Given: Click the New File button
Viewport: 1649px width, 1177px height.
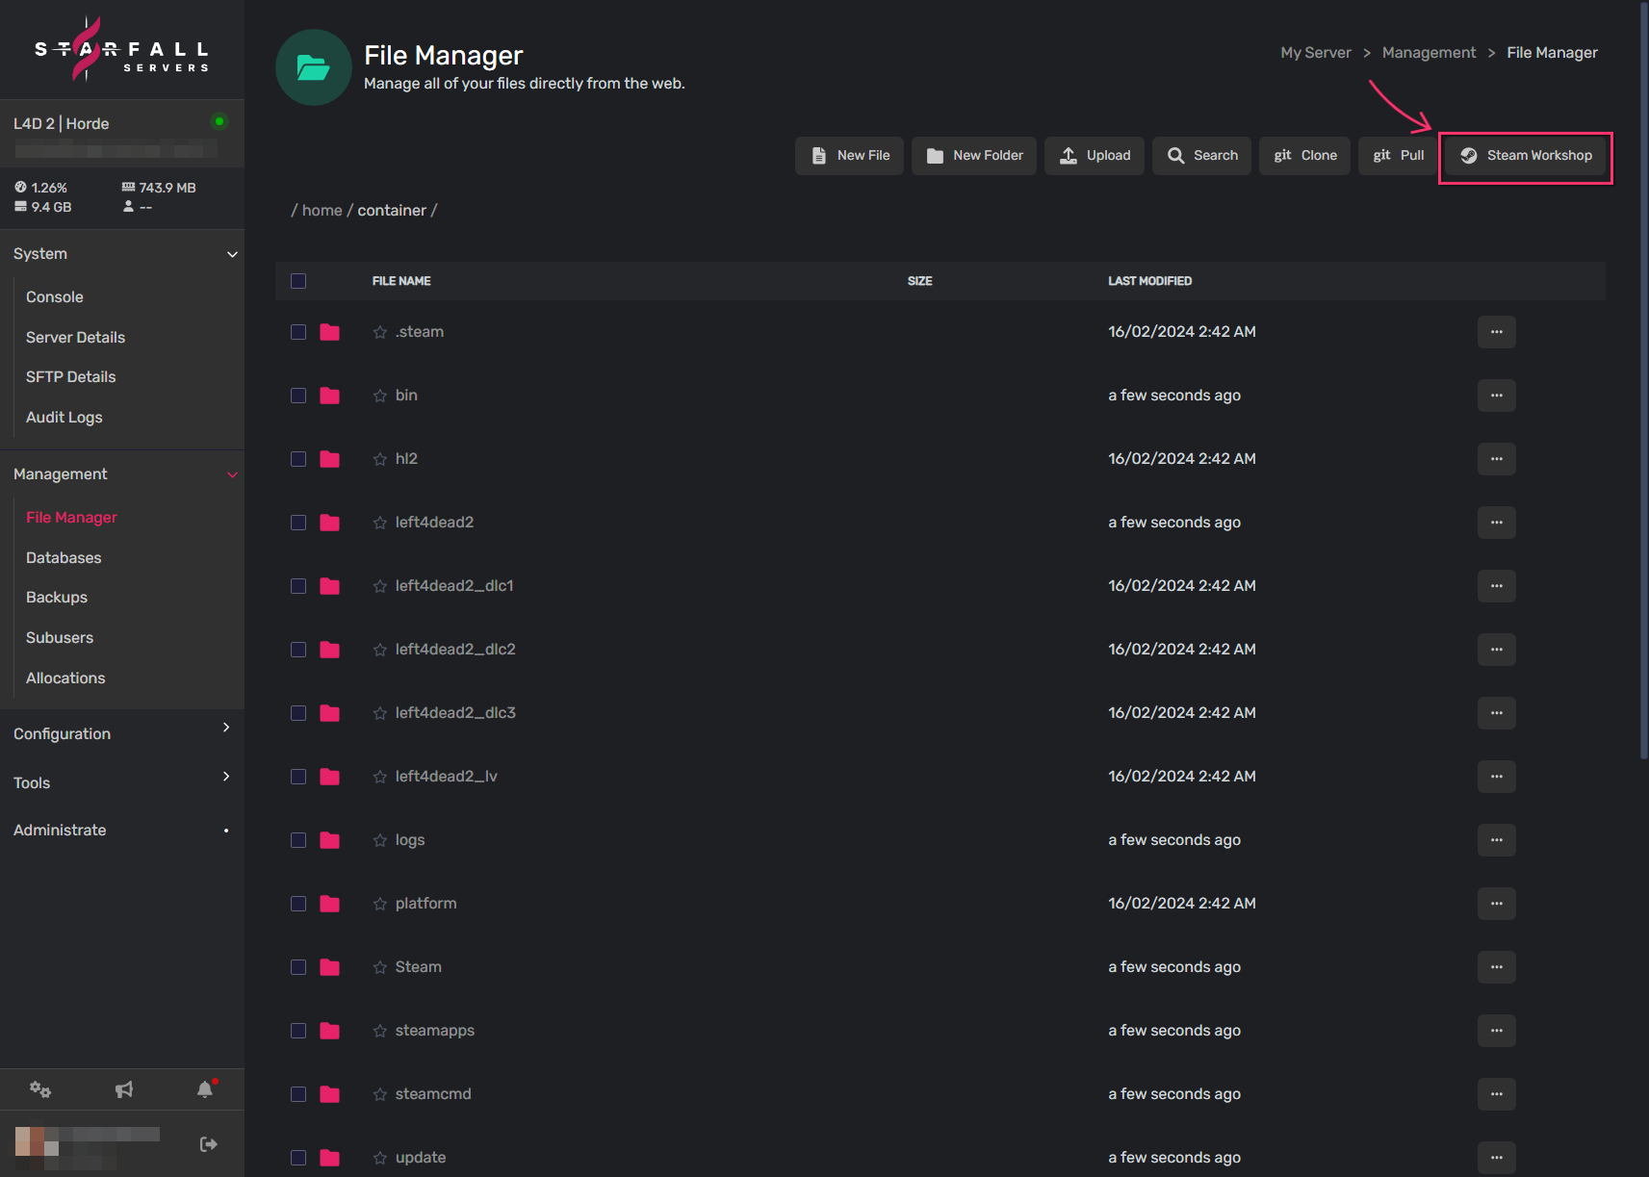Looking at the screenshot, I should point(849,156).
